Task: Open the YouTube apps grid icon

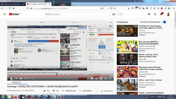Action: point(155,14)
